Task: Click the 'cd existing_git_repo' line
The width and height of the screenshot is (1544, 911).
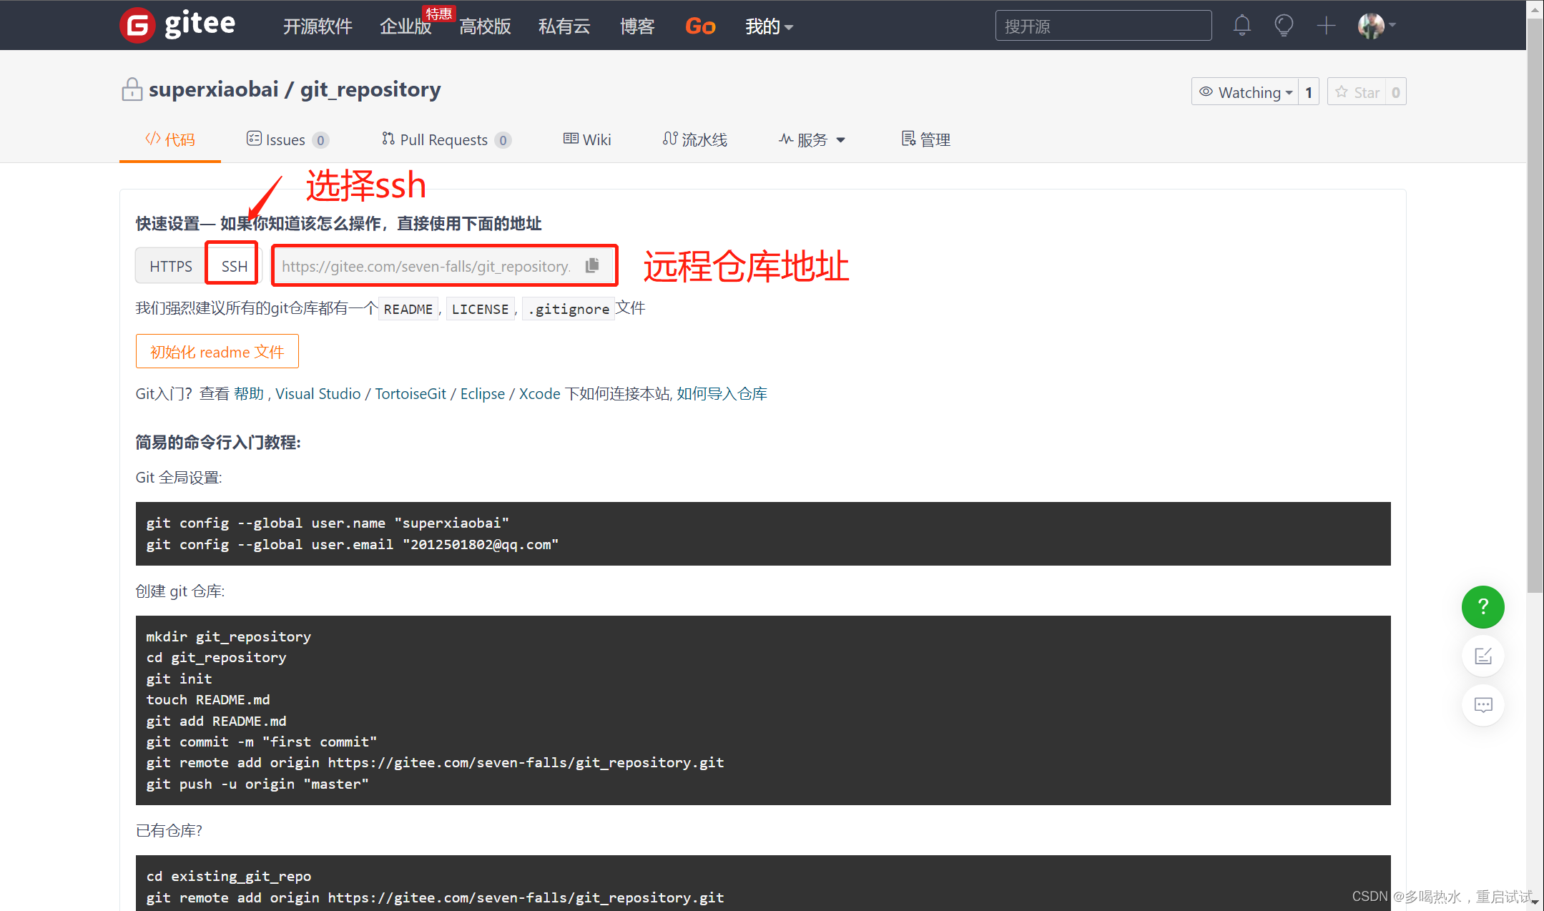Action: 229,876
